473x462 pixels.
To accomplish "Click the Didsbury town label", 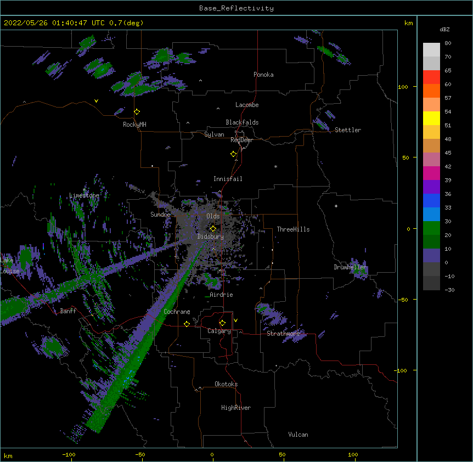I will tap(211, 236).
